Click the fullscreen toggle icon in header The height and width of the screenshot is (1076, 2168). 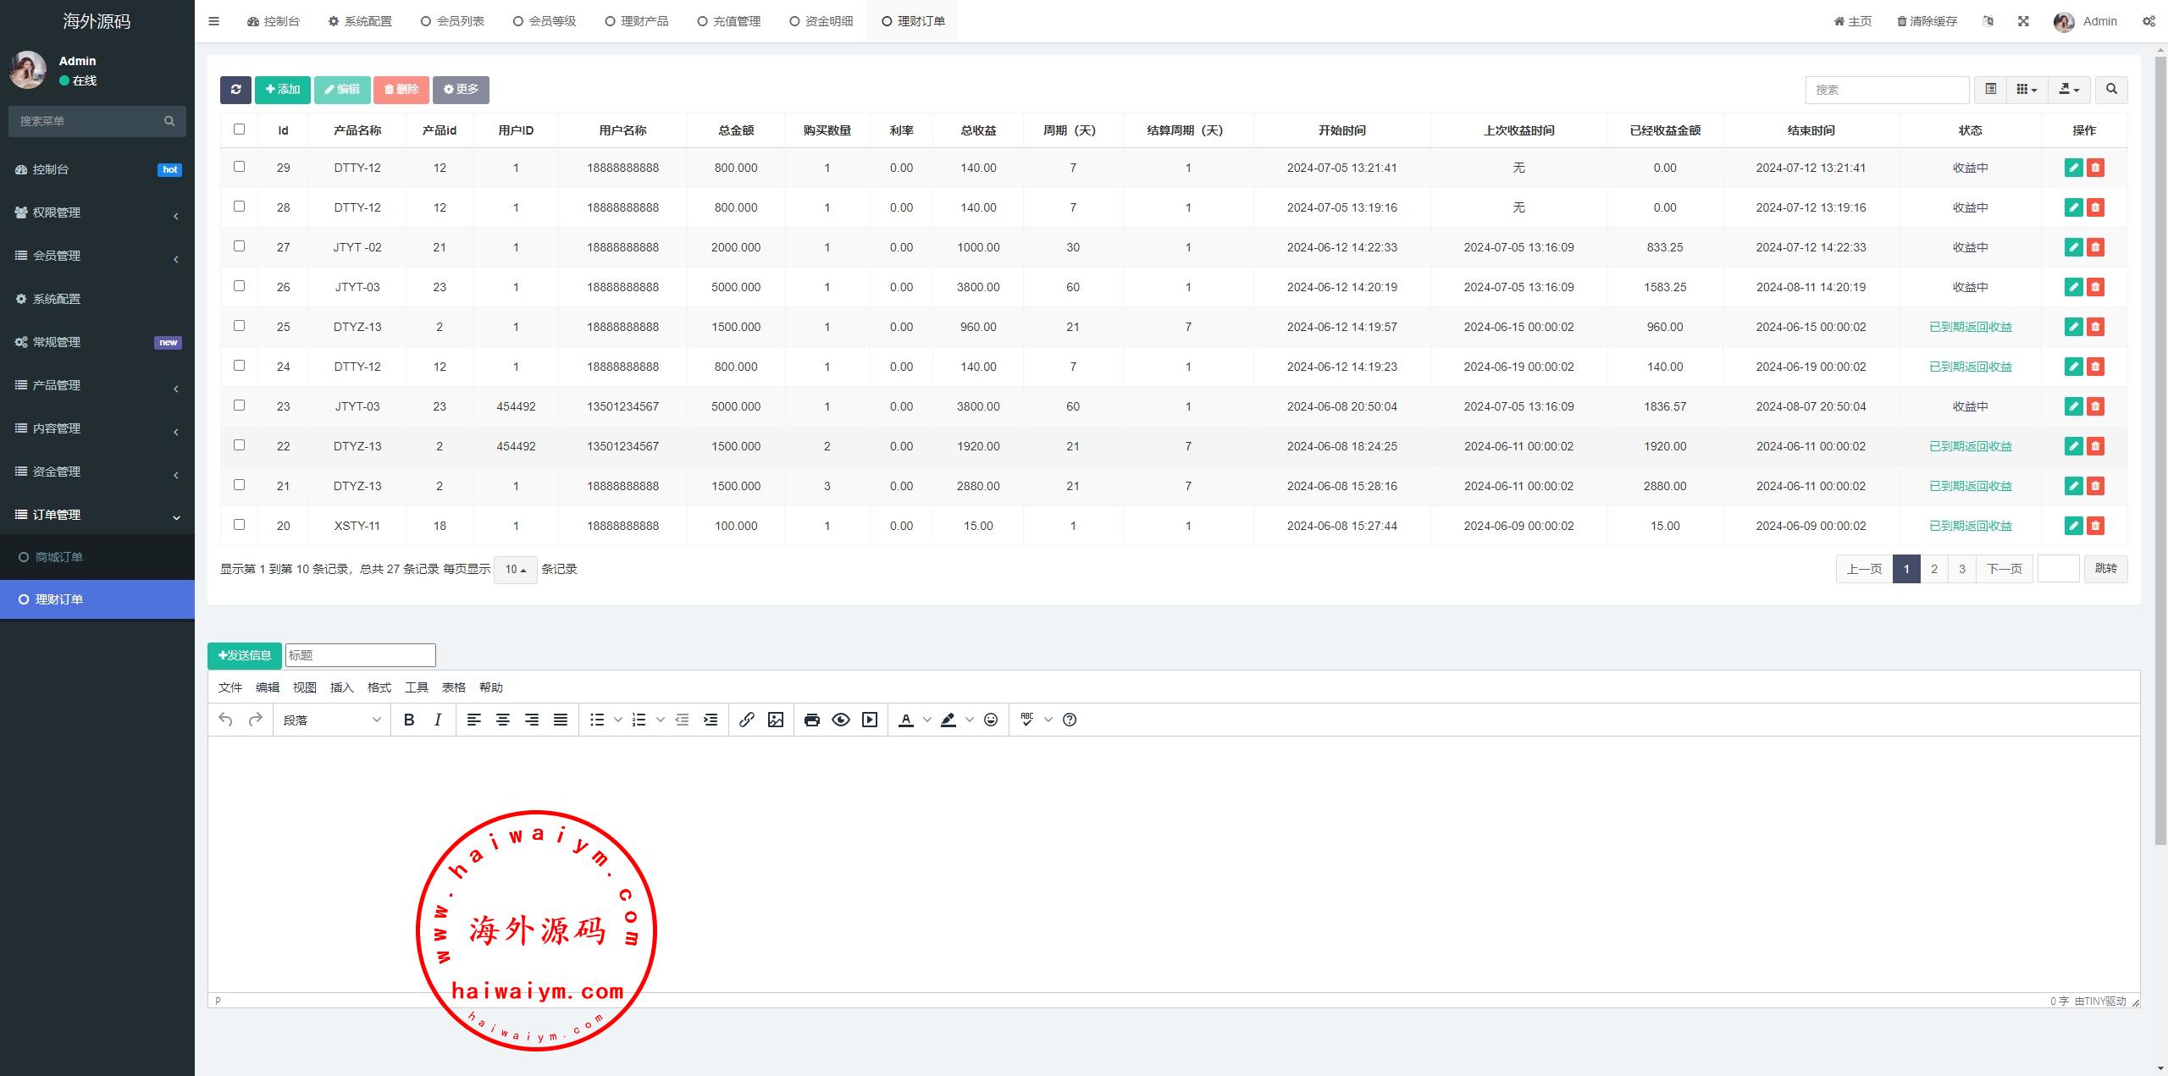pos(2023,21)
